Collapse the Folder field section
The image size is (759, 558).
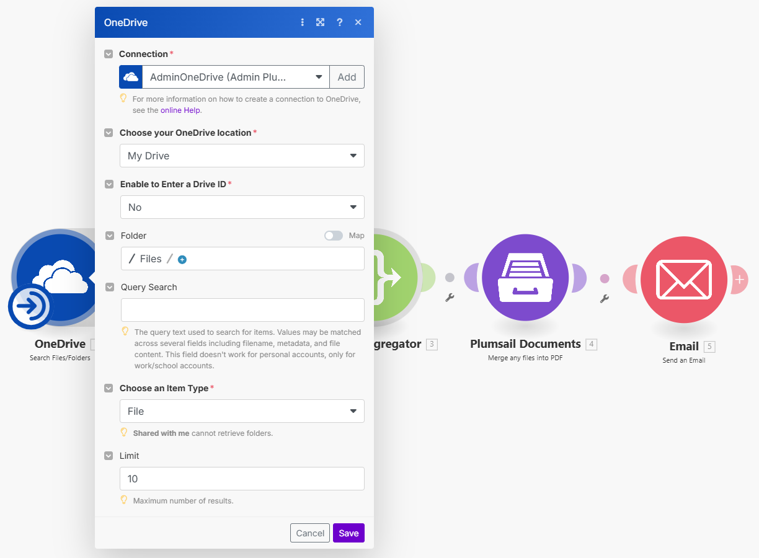[110, 236]
